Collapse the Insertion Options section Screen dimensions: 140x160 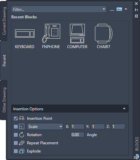point(124,109)
